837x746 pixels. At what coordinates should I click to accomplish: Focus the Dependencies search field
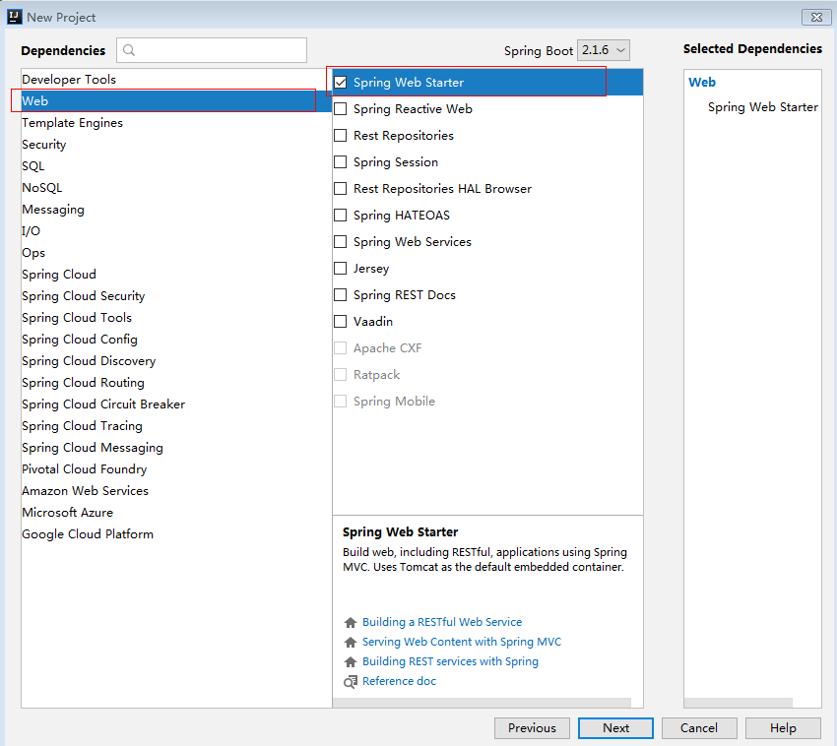[212, 50]
